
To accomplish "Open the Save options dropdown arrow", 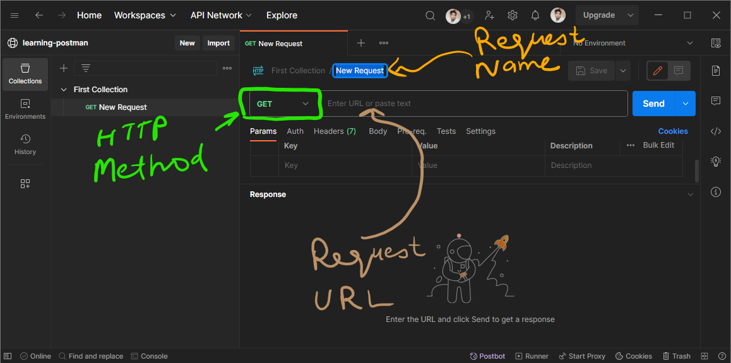I will click(623, 71).
